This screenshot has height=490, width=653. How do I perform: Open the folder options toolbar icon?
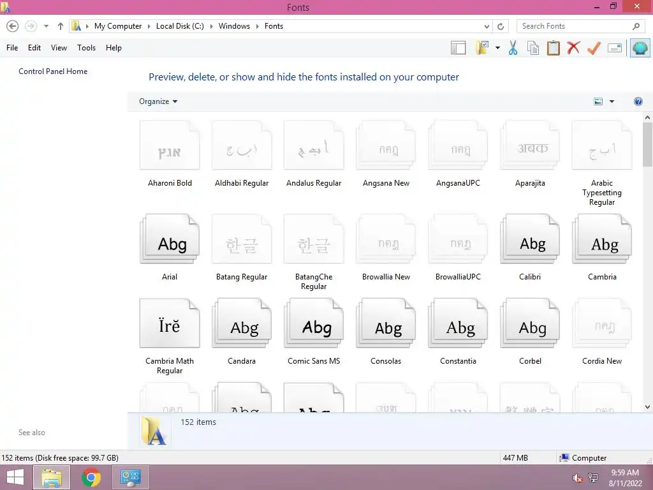point(482,48)
